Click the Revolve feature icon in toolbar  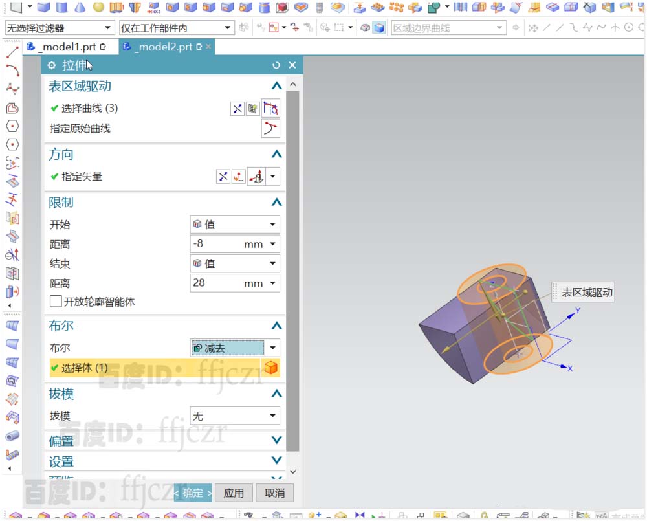click(135, 7)
